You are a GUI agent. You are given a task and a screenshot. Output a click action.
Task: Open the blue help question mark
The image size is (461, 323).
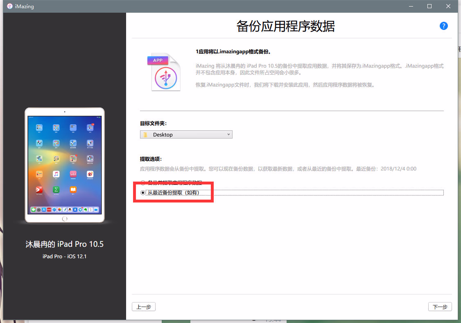[443, 26]
